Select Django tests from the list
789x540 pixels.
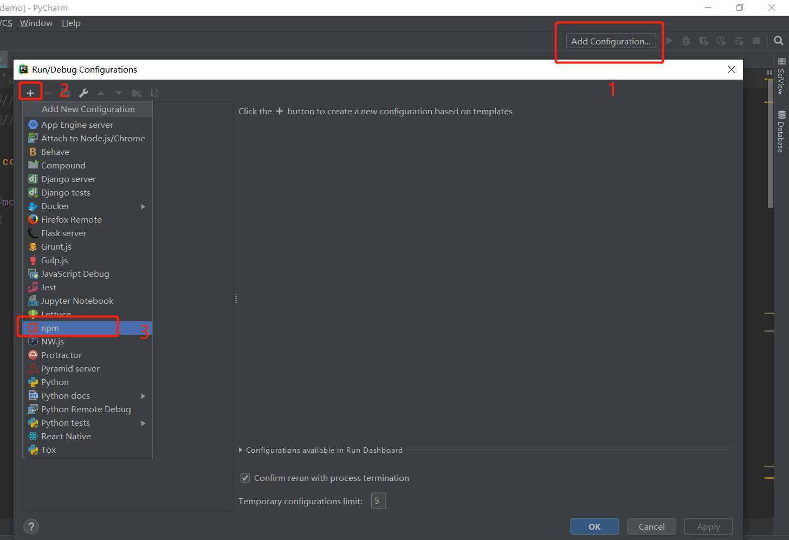pos(87,192)
